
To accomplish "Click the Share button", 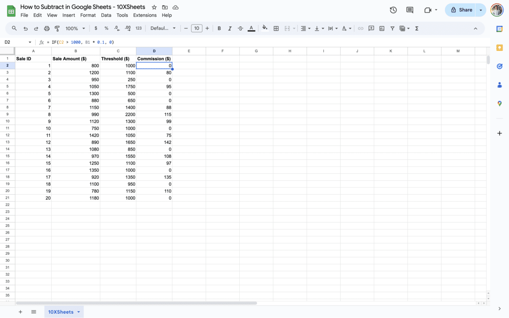I will click(465, 9).
